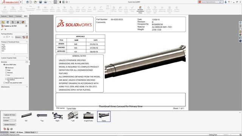The height and width of the screenshot is (136, 242).
Task: Select the Right view thumbnail
Action: pos(57,116)
